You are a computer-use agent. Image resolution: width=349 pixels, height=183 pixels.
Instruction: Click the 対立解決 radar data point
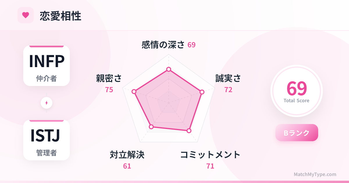tap(151, 126)
